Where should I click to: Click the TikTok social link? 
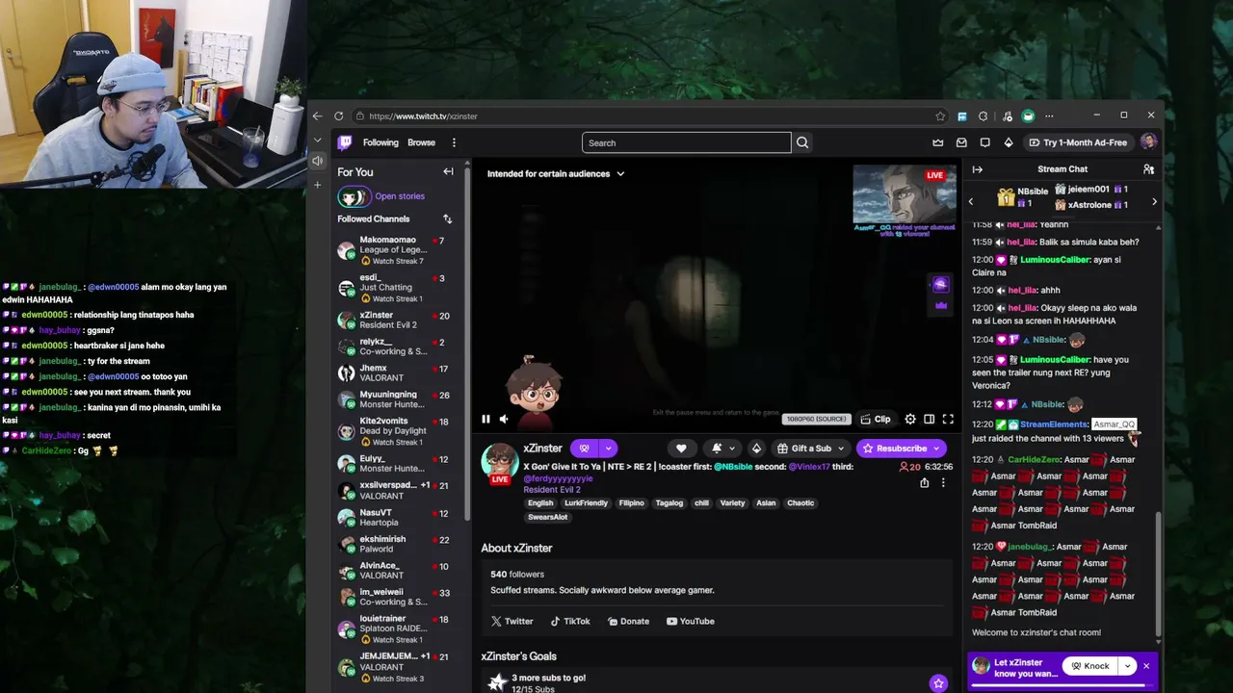[569, 621]
